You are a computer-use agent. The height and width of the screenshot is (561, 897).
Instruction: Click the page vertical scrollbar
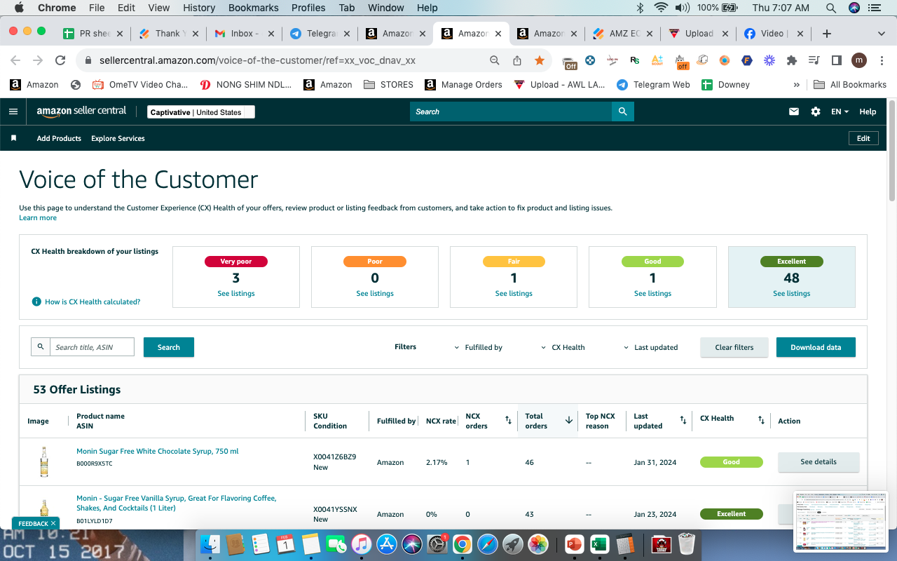(891, 151)
